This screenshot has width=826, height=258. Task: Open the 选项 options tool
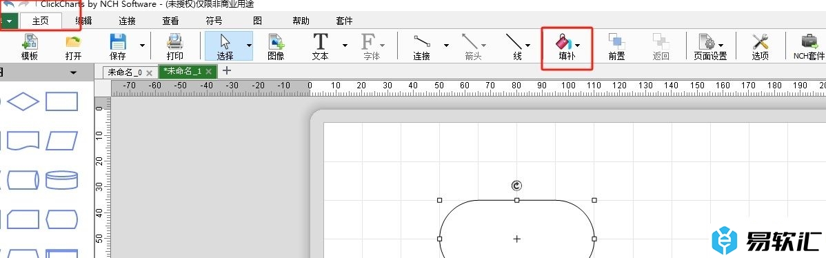click(x=760, y=46)
